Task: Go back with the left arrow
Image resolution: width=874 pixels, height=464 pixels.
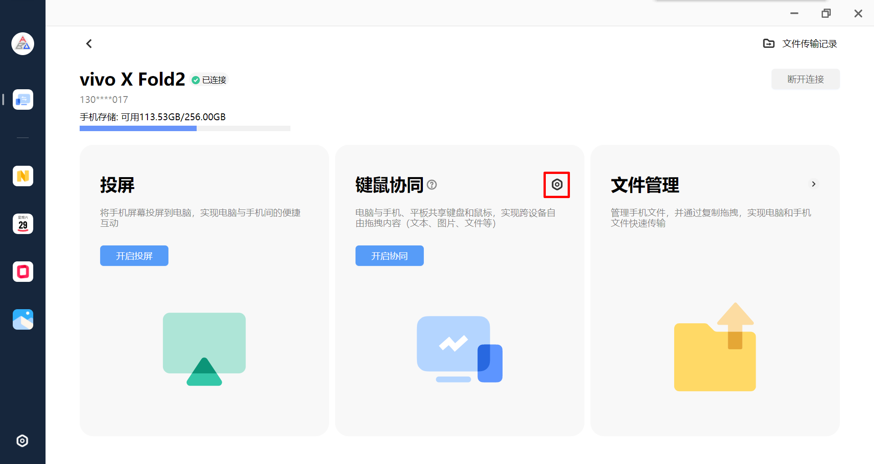Action: coord(89,44)
